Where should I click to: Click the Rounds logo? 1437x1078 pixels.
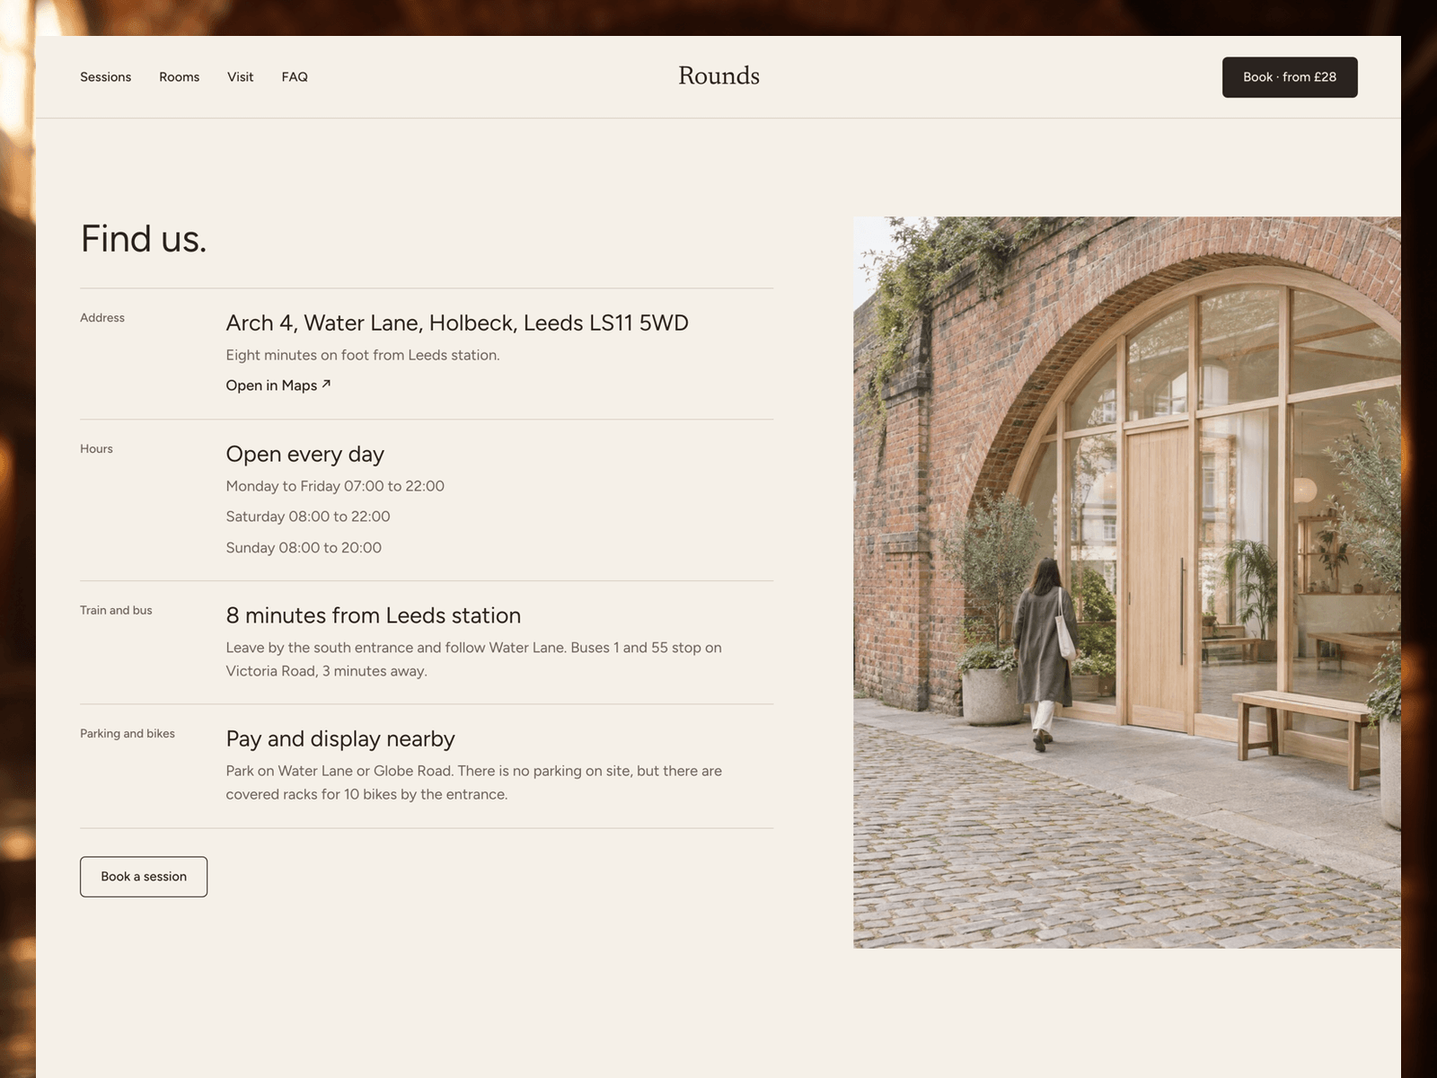click(x=718, y=76)
